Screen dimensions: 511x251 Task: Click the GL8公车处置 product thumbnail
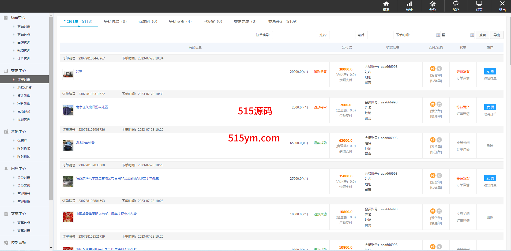(x=68, y=146)
